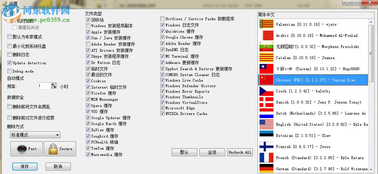Click the Dutch (Netherlands) flag icon
This screenshot has width=378, height=174.
[x=266, y=113]
